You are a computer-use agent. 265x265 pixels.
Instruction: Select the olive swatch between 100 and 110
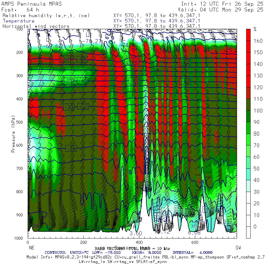(248, 105)
